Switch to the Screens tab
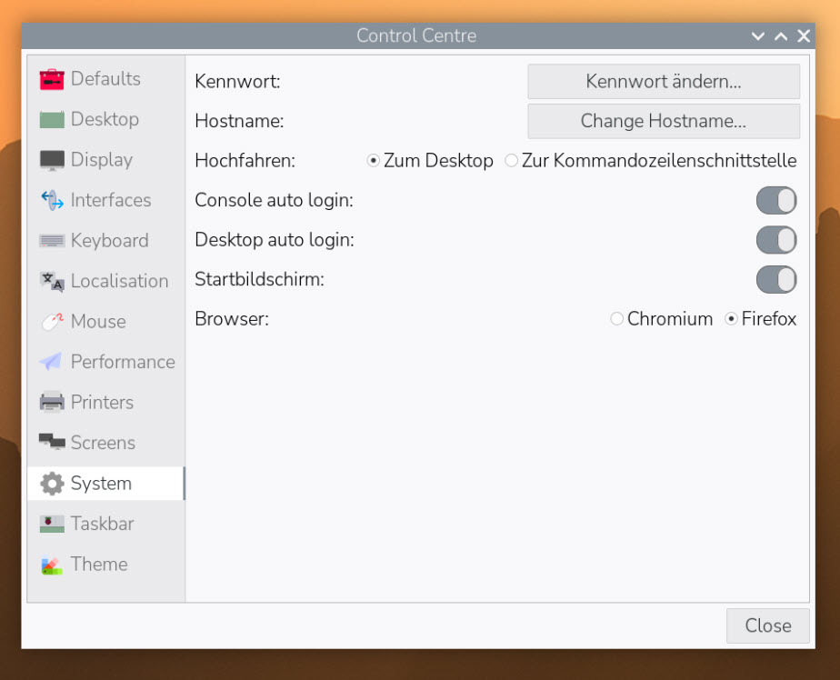840x680 pixels. tap(102, 443)
